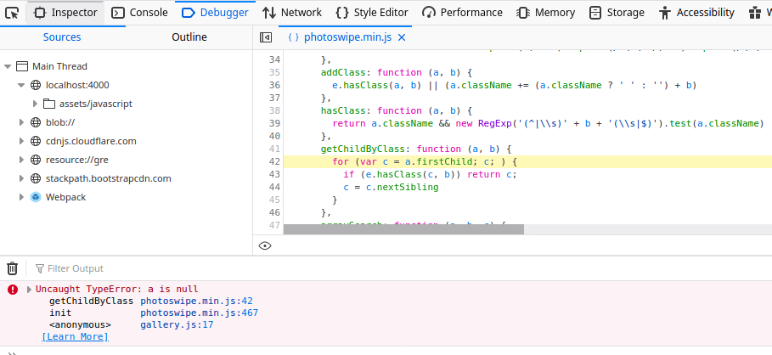Image resolution: width=772 pixels, height=355 pixels.
Task: Collapse the localhost:4000 node
Action: point(21,85)
